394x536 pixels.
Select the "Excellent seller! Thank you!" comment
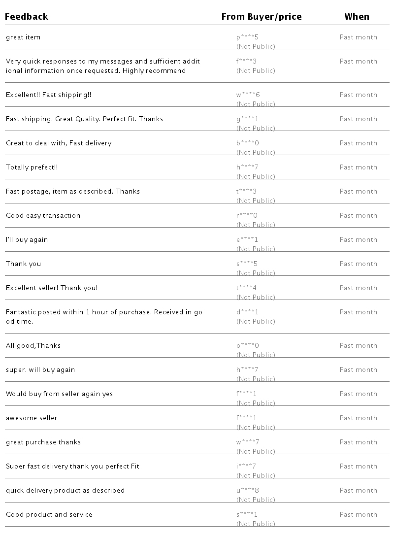pos(52,288)
